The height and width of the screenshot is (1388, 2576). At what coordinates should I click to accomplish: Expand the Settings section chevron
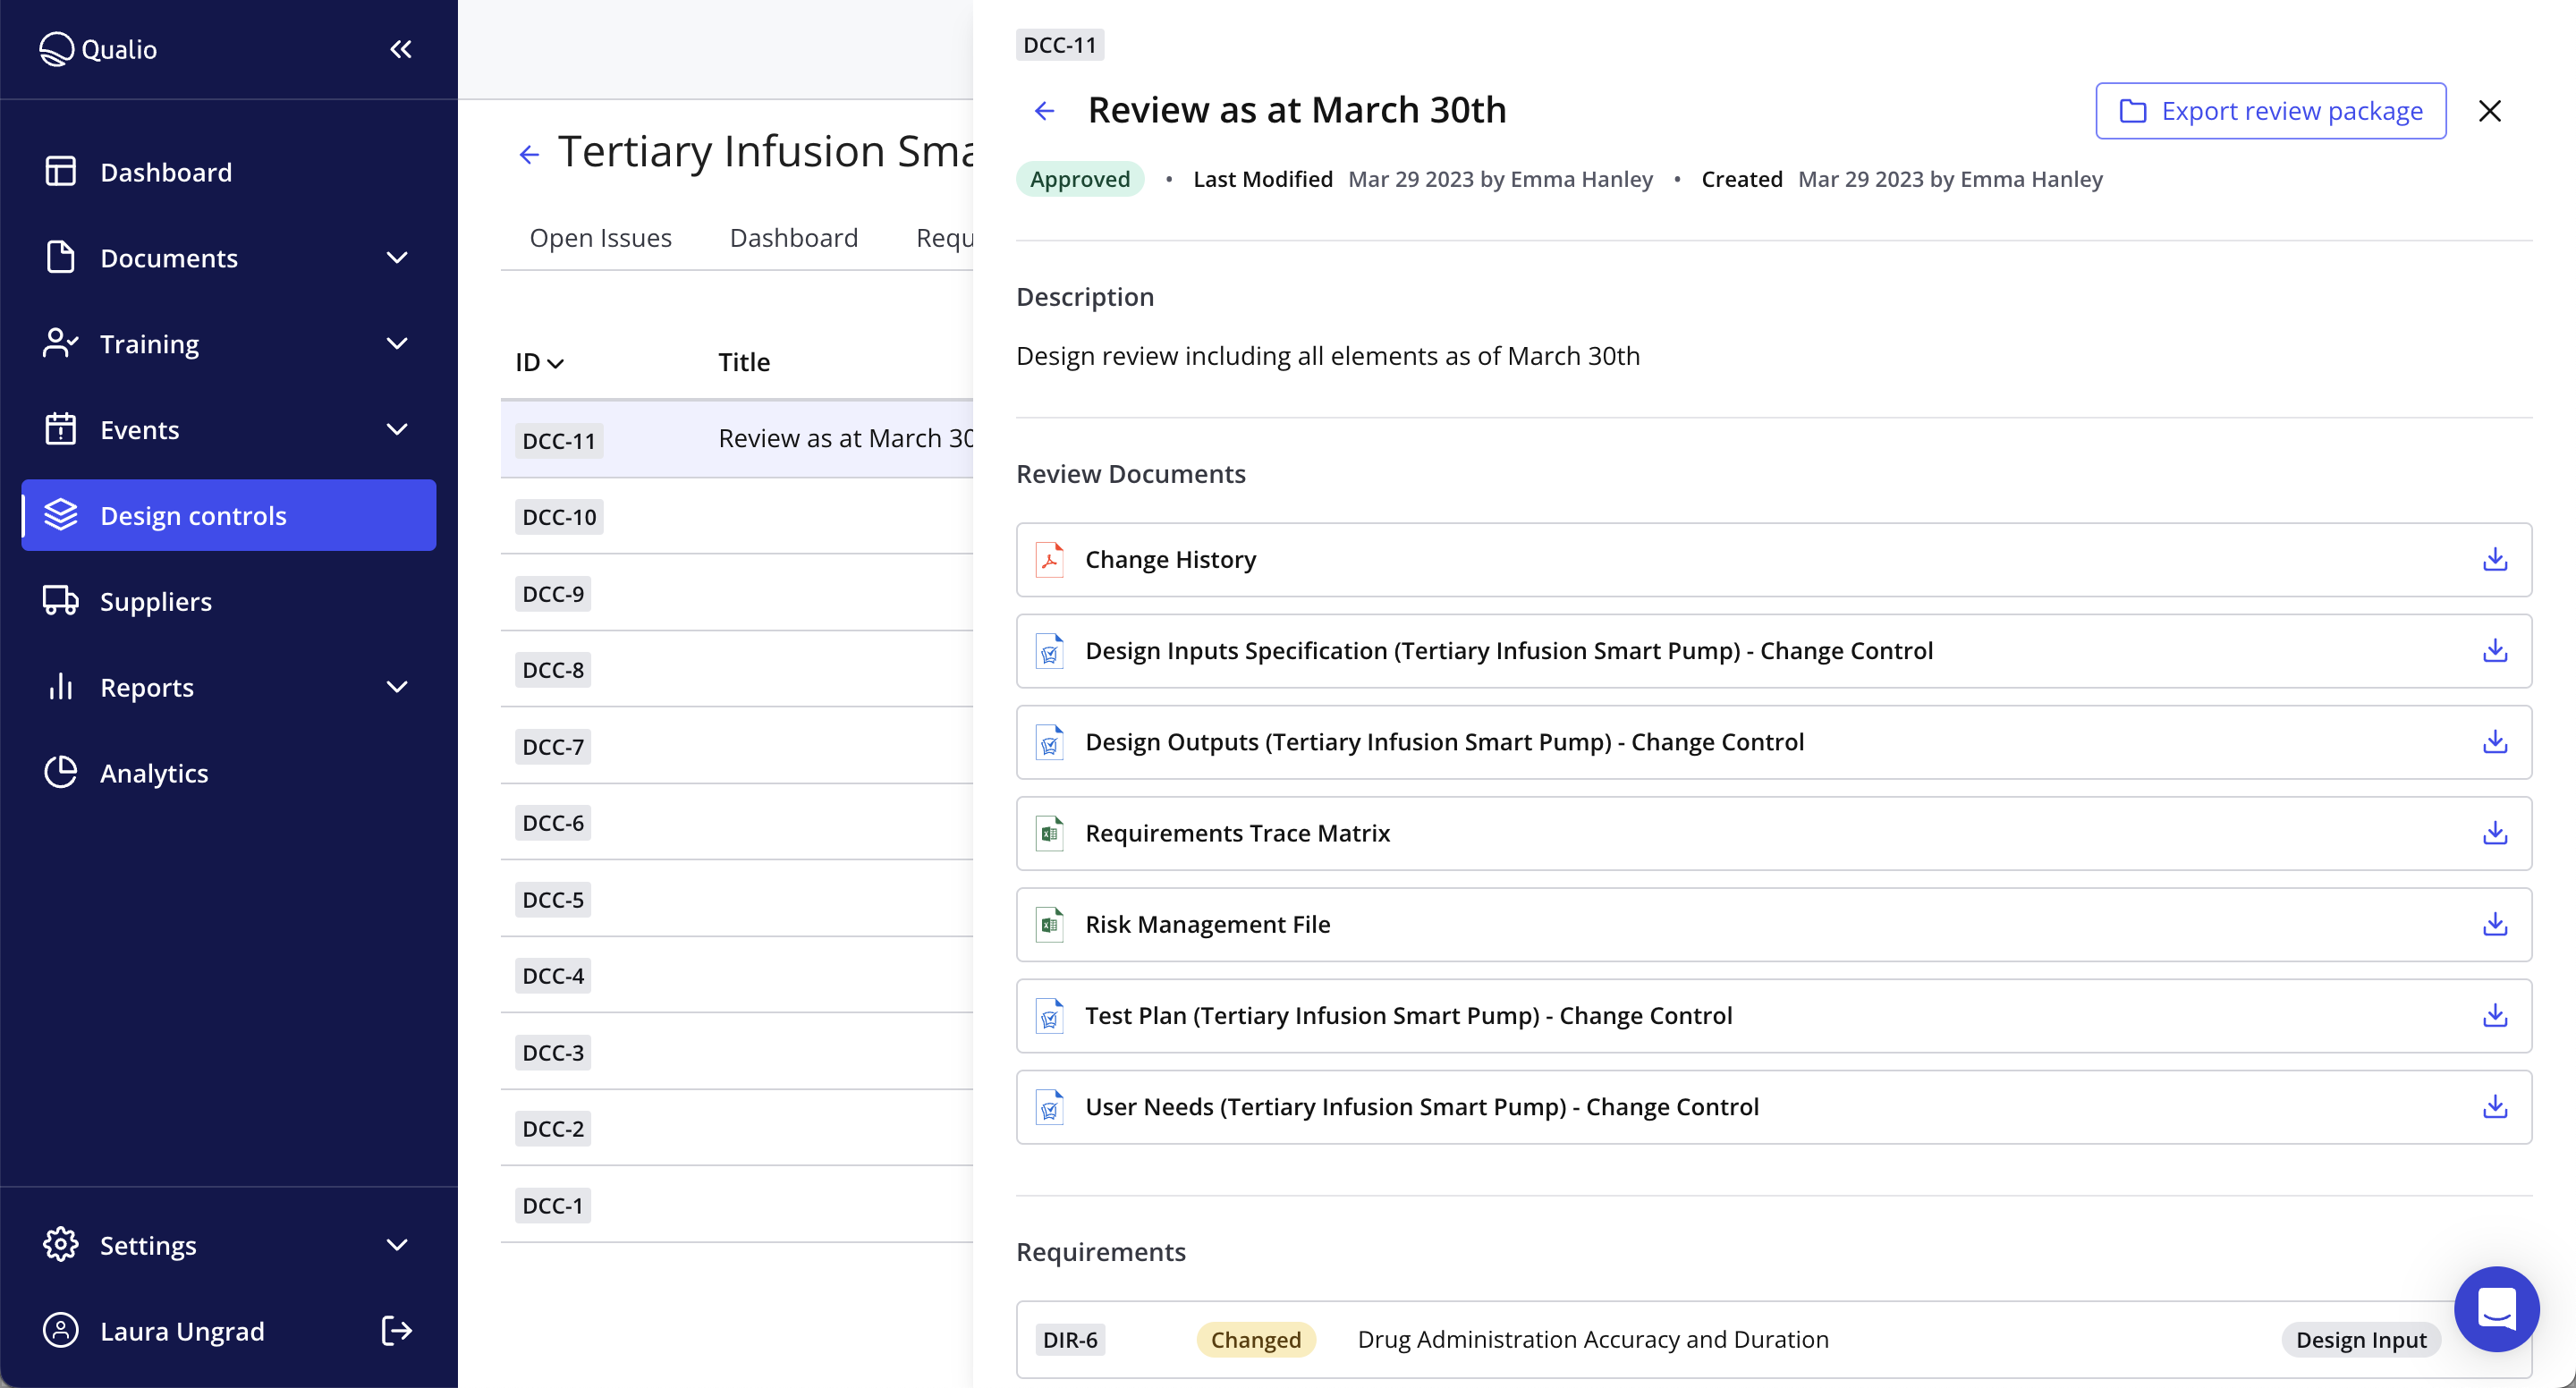(x=397, y=1245)
